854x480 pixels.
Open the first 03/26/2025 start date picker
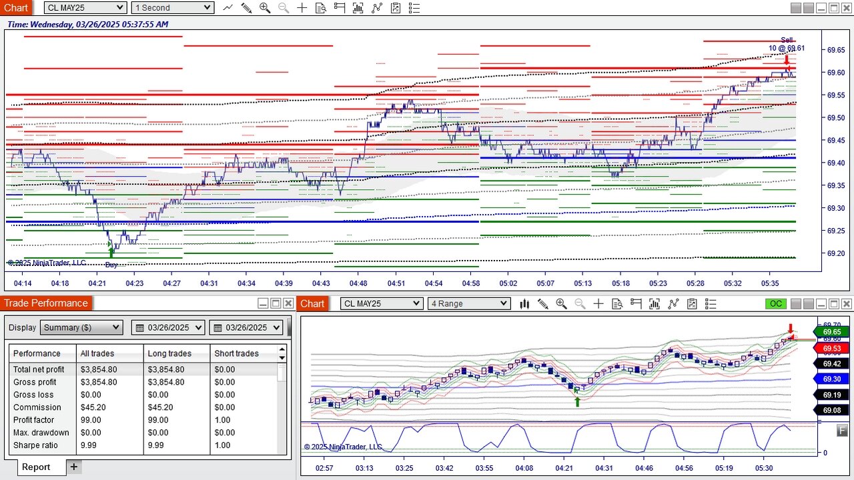click(x=169, y=328)
